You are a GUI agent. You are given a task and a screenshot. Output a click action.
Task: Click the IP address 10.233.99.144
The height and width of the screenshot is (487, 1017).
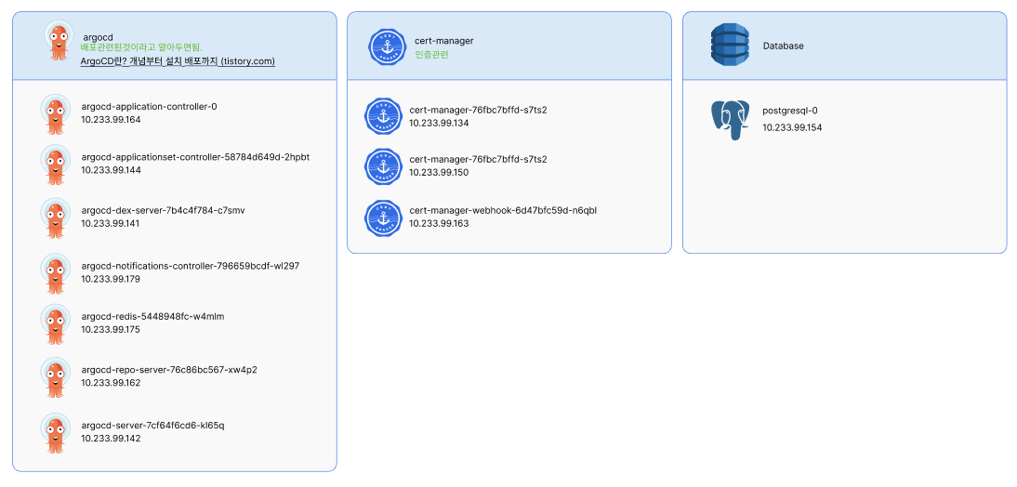(x=111, y=170)
